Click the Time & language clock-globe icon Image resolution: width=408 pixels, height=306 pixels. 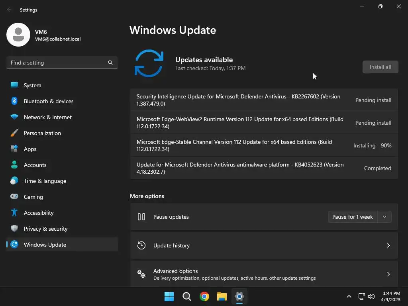(x=14, y=180)
